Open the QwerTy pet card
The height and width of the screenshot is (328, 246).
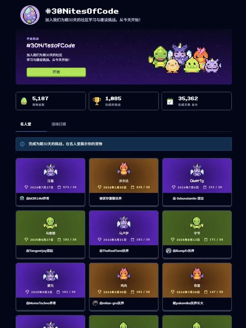(197, 182)
